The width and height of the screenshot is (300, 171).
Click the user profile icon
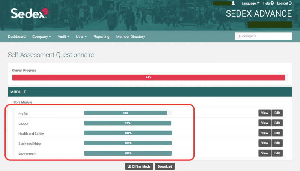pyautogui.click(x=233, y=3)
